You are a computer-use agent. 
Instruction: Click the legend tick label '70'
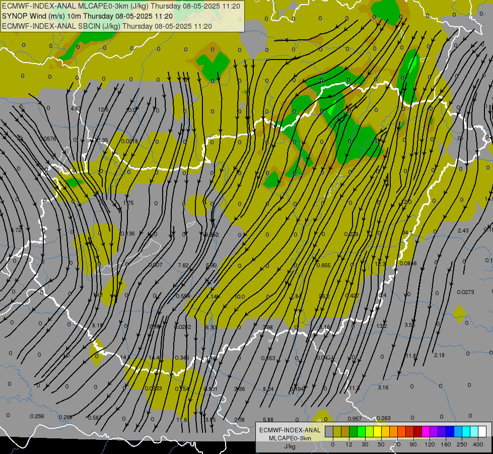point(397,444)
